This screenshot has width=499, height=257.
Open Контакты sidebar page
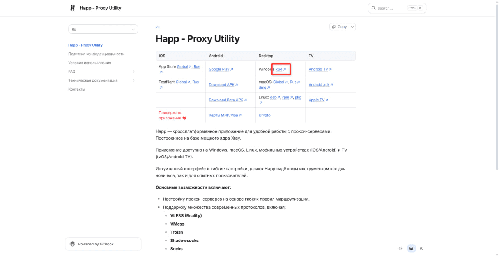pyautogui.click(x=76, y=89)
